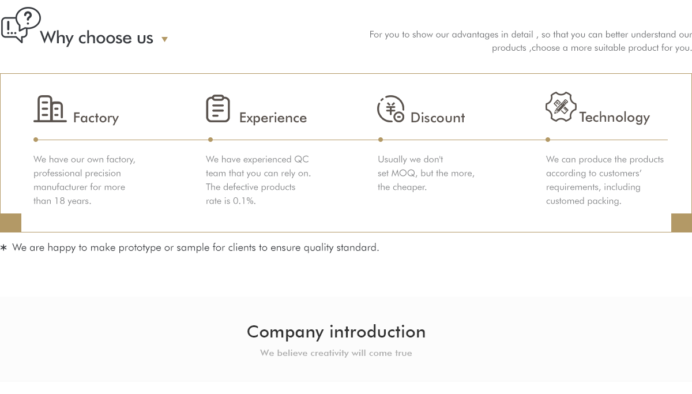
Task: Click the gold dot under Experience
Action: click(210, 140)
